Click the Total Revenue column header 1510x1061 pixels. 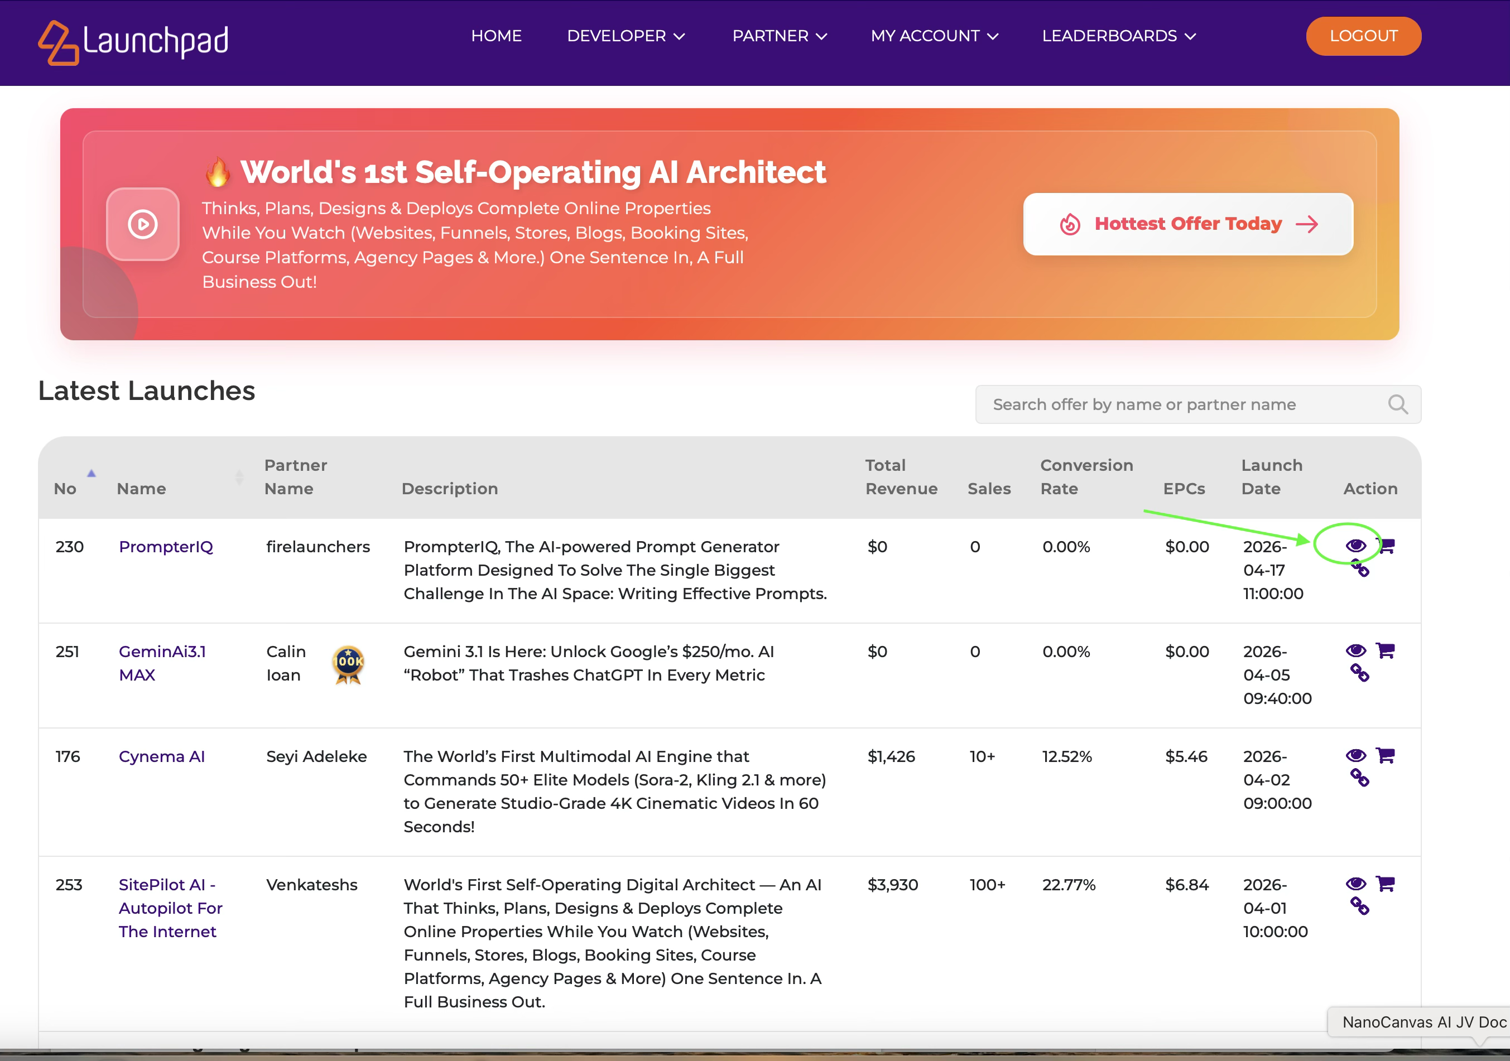tap(901, 478)
